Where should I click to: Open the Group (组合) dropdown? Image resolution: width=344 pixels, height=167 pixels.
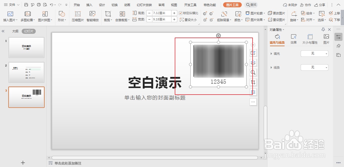coord(308,13)
